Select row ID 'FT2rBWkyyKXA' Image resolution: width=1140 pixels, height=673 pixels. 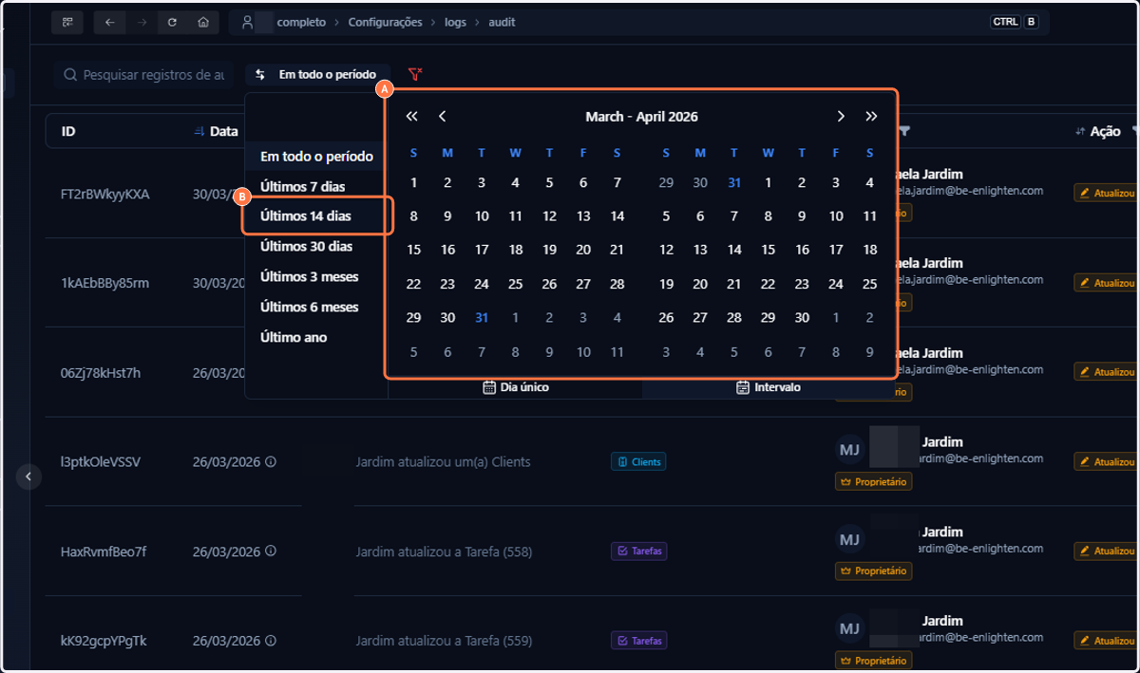pos(105,195)
